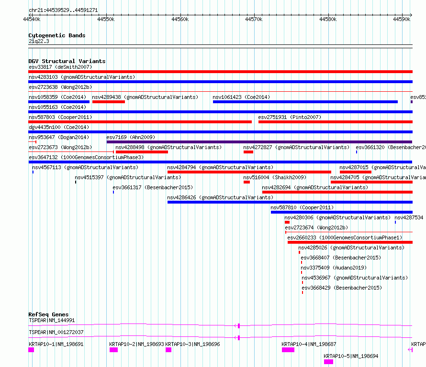Select nsv516004 (Shaikh2009) label
This screenshot has height=367, width=426.
275,177
